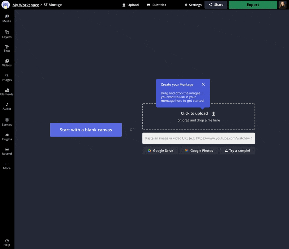
Task: Open the Images search panel
Action: pyautogui.click(x=7, y=77)
